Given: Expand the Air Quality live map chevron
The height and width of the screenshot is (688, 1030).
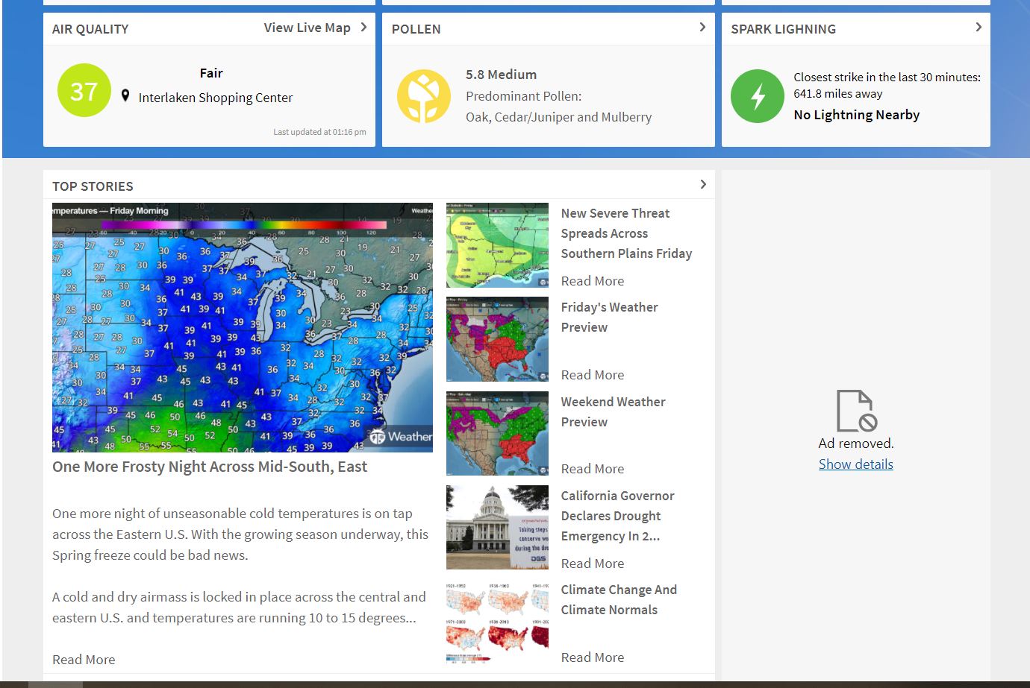Looking at the screenshot, I should (x=363, y=28).
